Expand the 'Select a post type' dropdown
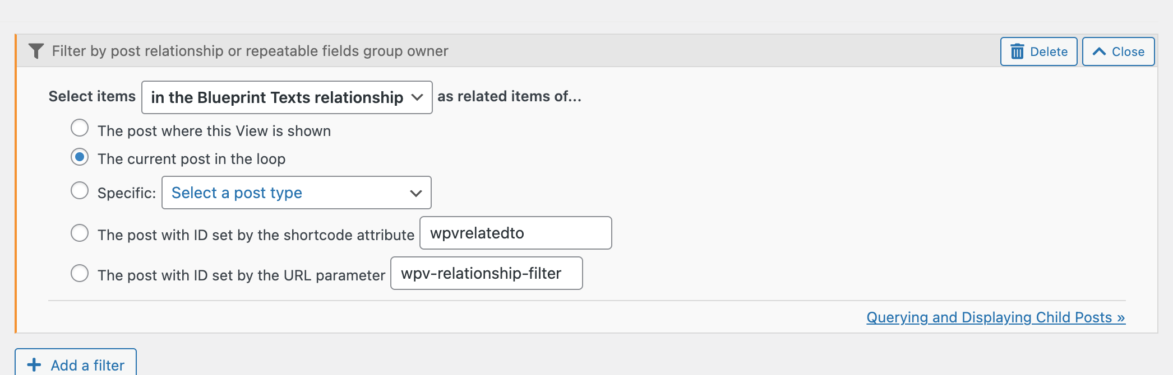This screenshot has height=375, width=1173. (297, 193)
